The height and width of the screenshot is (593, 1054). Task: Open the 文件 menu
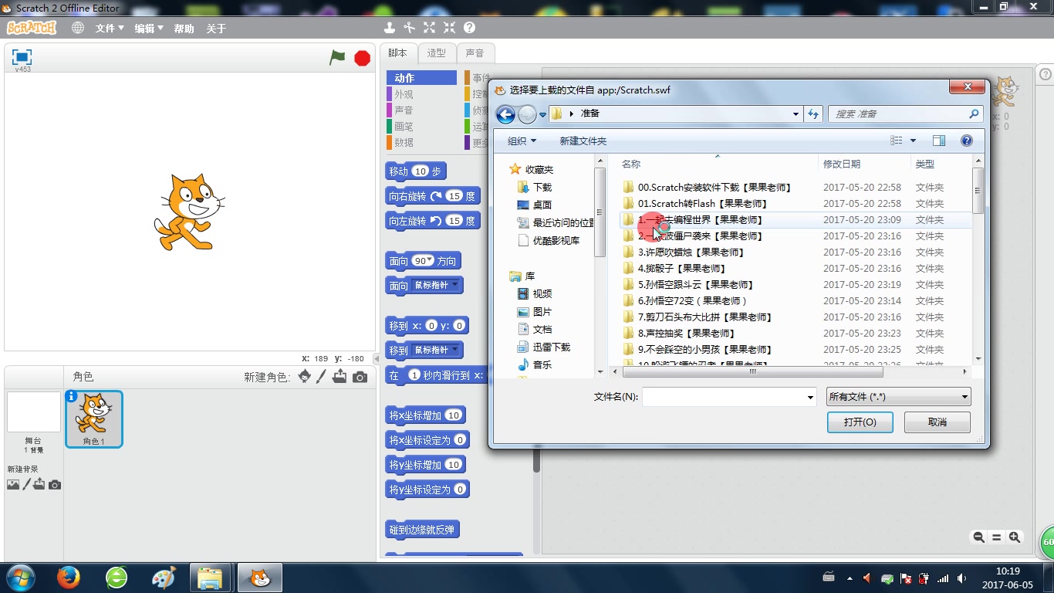coord(110,28)
